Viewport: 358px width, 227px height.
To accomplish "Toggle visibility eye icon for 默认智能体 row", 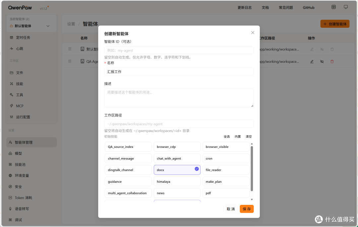I will pyautogui.click(x=322, y=49).
